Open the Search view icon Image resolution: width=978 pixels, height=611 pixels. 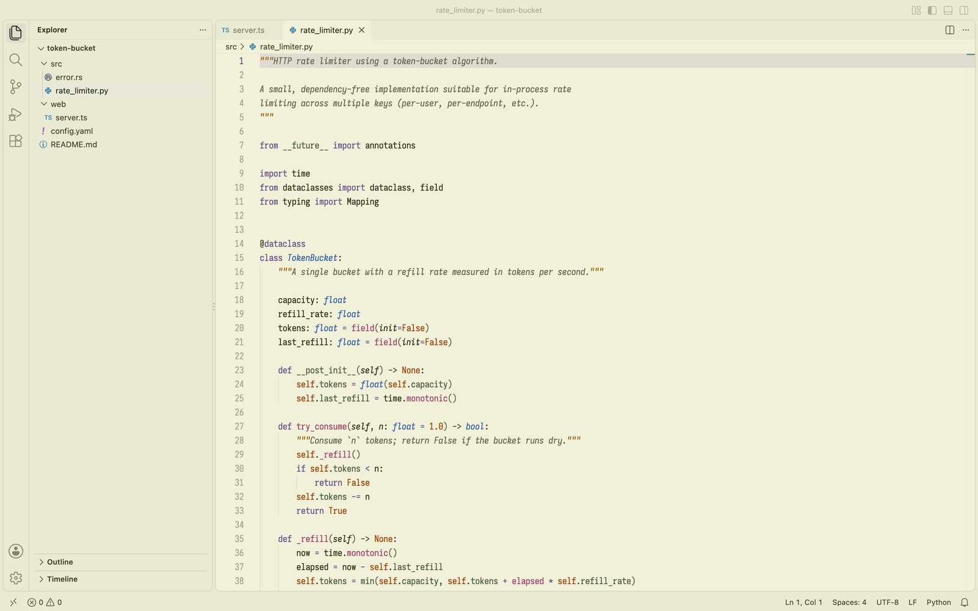[x=16, y=59]
